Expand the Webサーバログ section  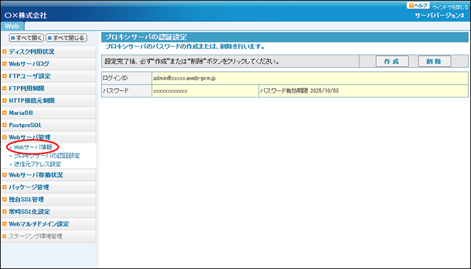[28, 64]
